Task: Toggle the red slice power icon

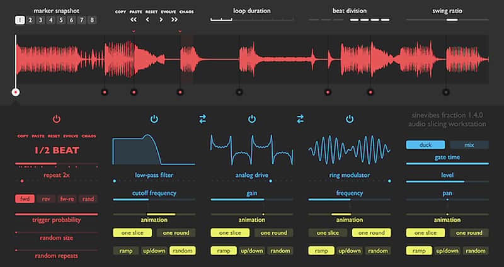Action: (57, 119)
